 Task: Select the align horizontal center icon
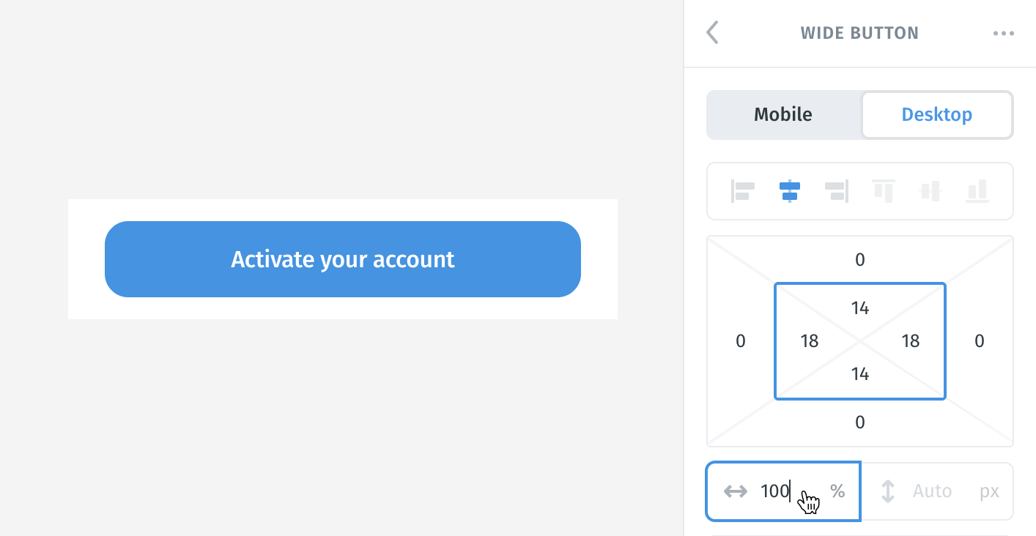[x=789, y=191]
